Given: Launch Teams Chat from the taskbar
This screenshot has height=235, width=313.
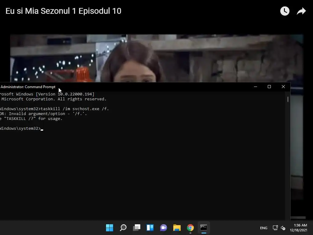Looking at the screenshot, I should [x=163, y=228].
